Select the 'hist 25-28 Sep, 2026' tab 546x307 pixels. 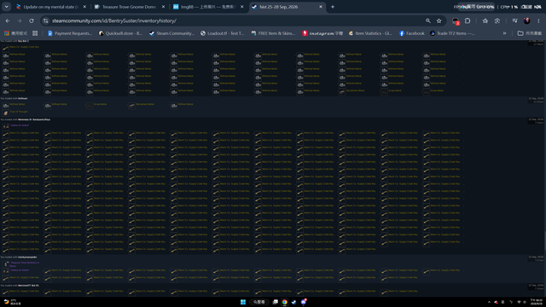[x=288, y=7]
